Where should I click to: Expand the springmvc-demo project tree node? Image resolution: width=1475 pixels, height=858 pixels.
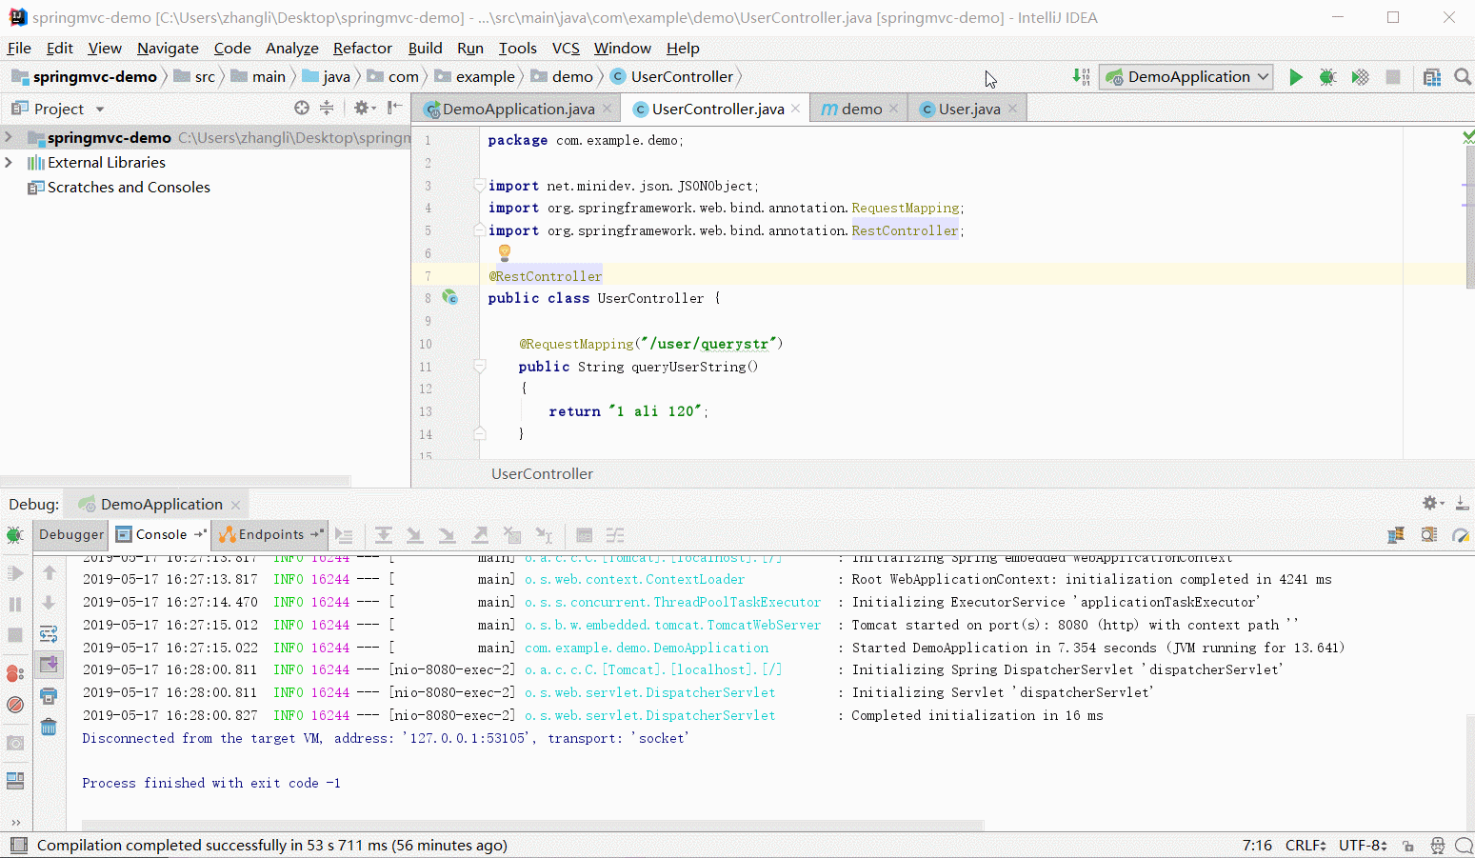(9, 138)
